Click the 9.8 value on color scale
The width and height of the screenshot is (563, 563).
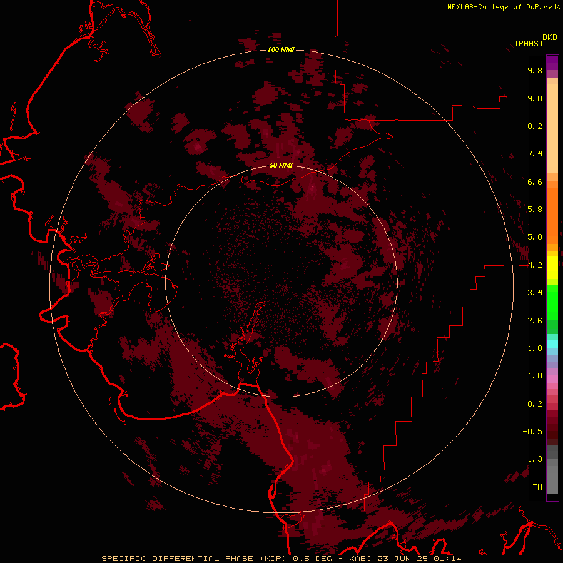[535, 70]
